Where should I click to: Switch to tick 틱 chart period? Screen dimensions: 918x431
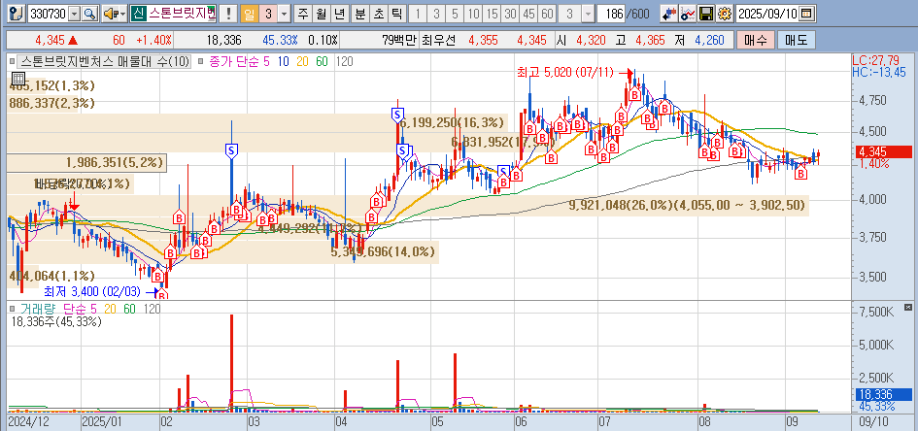point(396,14)
